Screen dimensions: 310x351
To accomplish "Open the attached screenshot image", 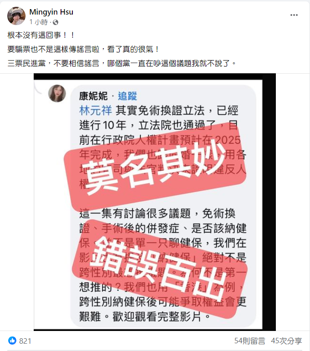I will tap(155, 202).
